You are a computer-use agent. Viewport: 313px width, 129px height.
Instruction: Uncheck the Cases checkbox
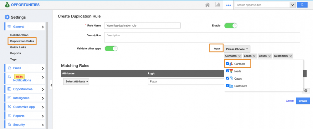coord(228,78)
